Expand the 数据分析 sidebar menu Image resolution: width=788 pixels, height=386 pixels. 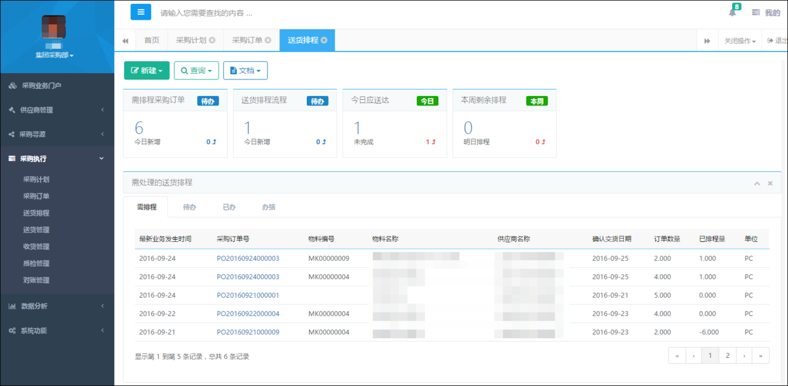pyautogui.click(x=57, y=306)
